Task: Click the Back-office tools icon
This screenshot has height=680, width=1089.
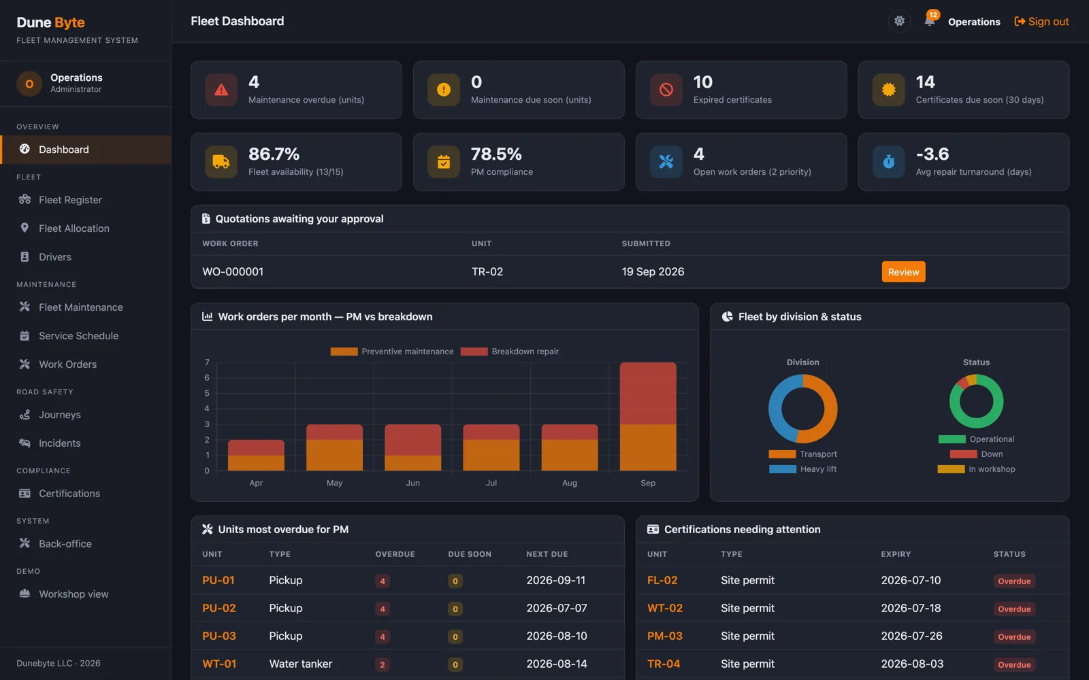Action: point(25,543)
